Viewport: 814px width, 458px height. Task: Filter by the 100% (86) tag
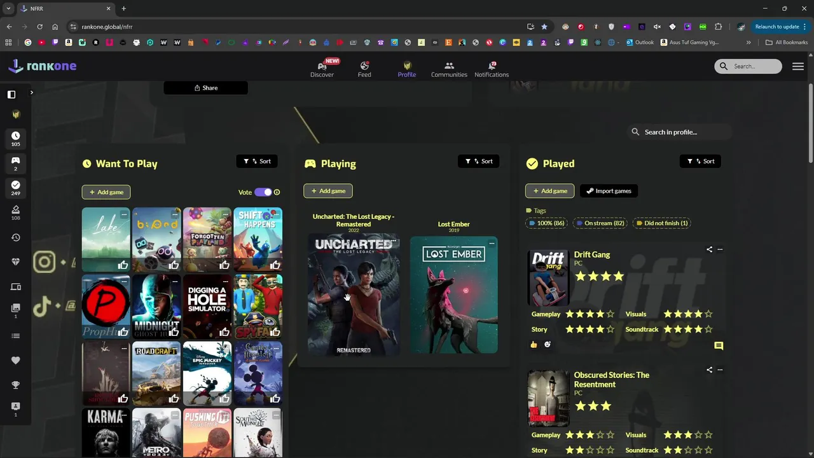pyautogui.click(x=546, y=223)
